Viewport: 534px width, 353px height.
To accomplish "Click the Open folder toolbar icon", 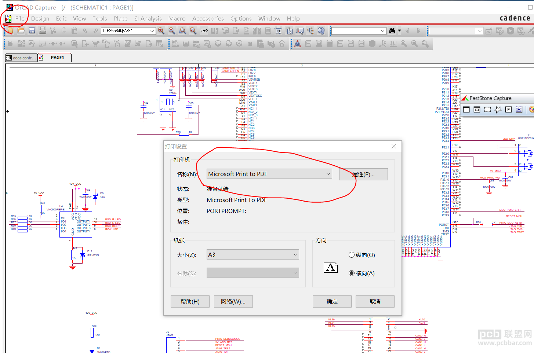I will tap(21, 31).
